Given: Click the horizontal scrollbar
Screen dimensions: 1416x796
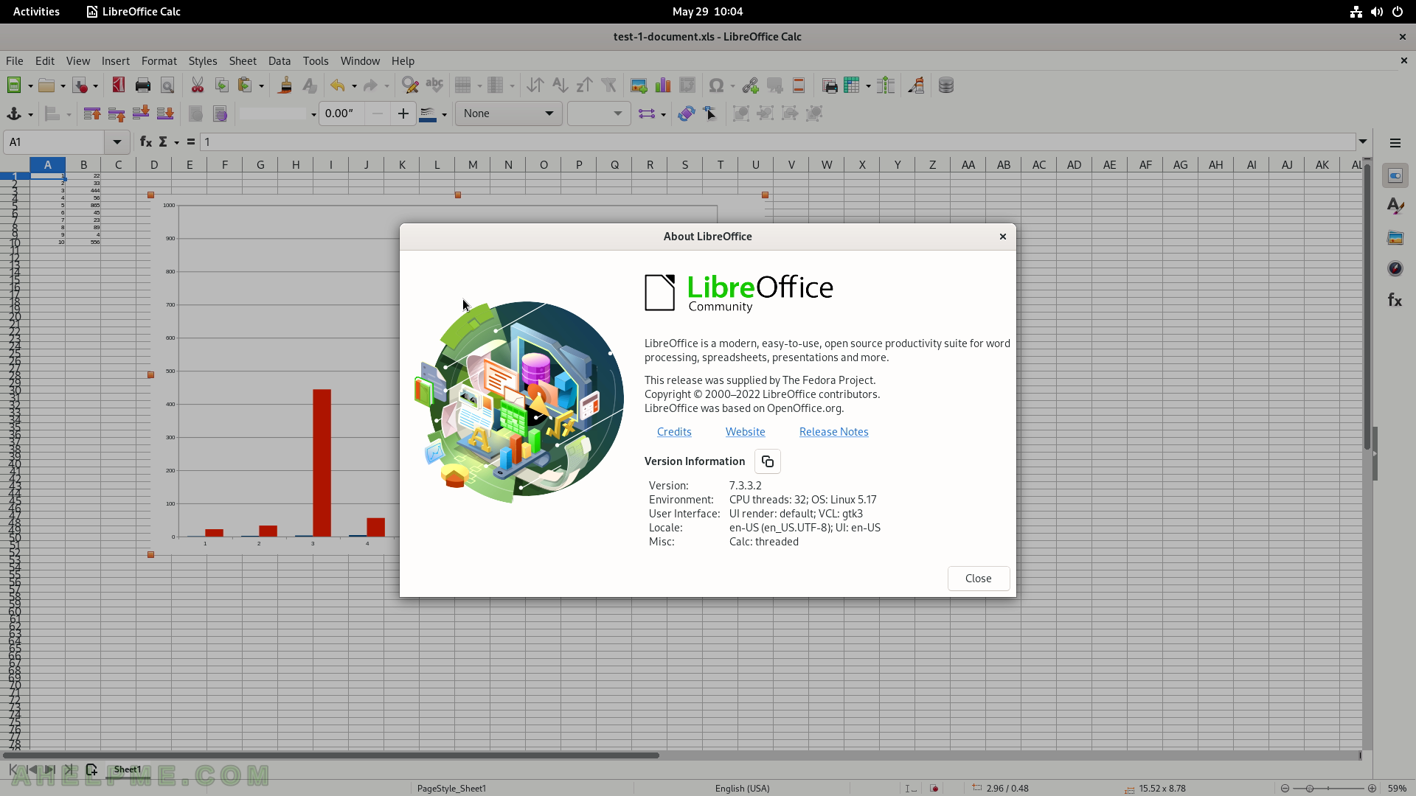Looking at the screenshot, I should pos(330,755).
